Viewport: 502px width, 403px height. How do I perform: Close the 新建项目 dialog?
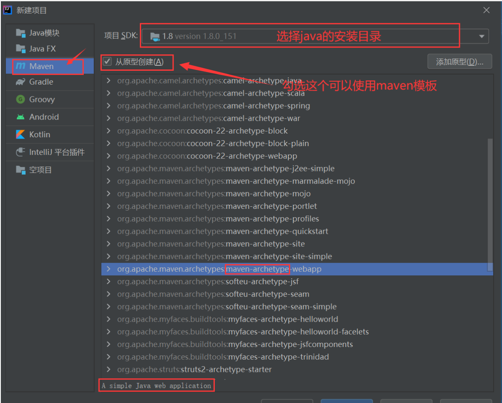tap(486, 10)
